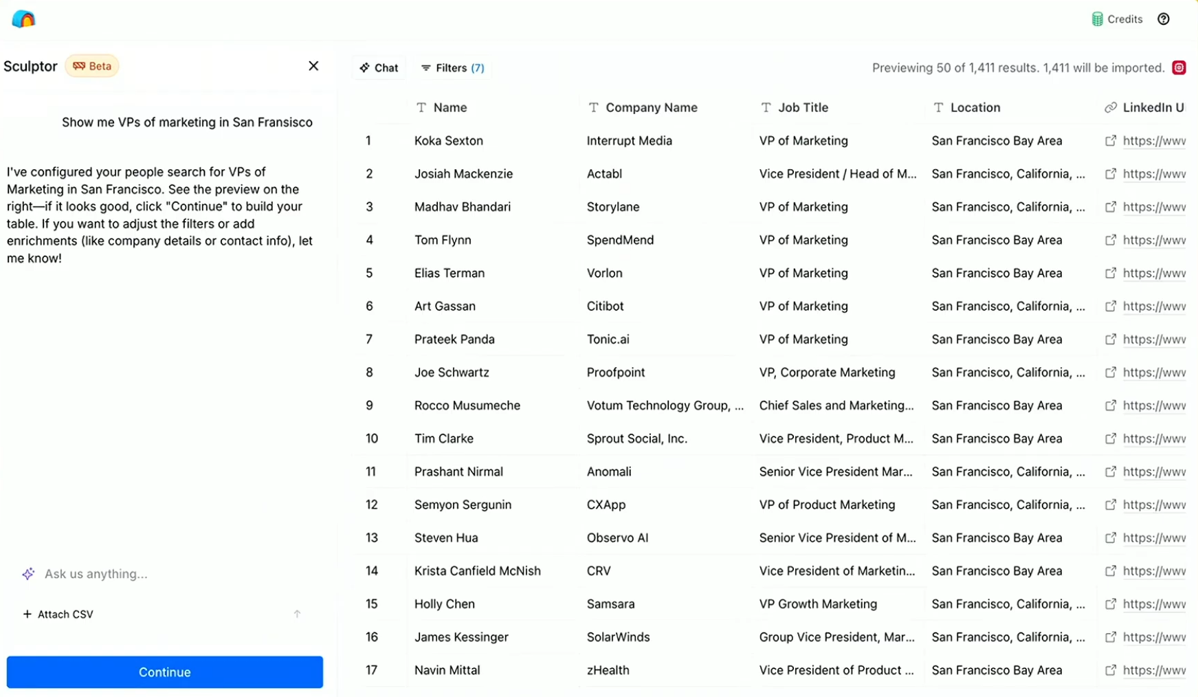Open LinkedIn link icon for Prateek Panda
The width and height of the screenshot is (1198, 697).
point(1110,339)
